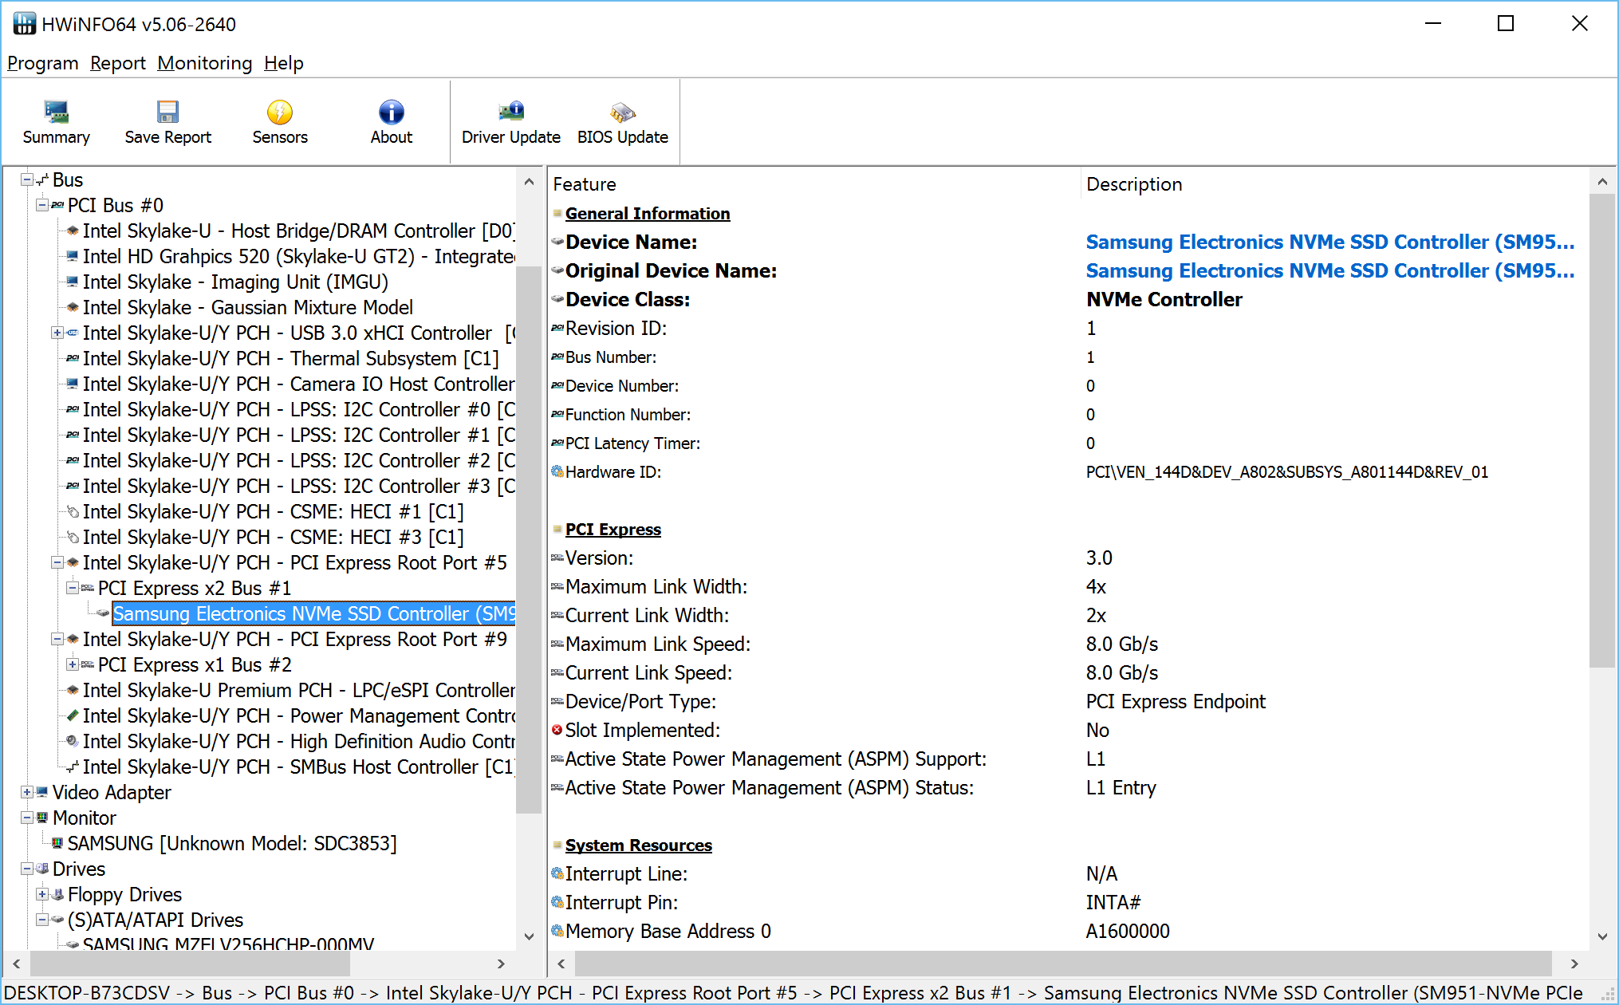
Task: Click the blue Device Name value link
Action: coord(1330,242)
